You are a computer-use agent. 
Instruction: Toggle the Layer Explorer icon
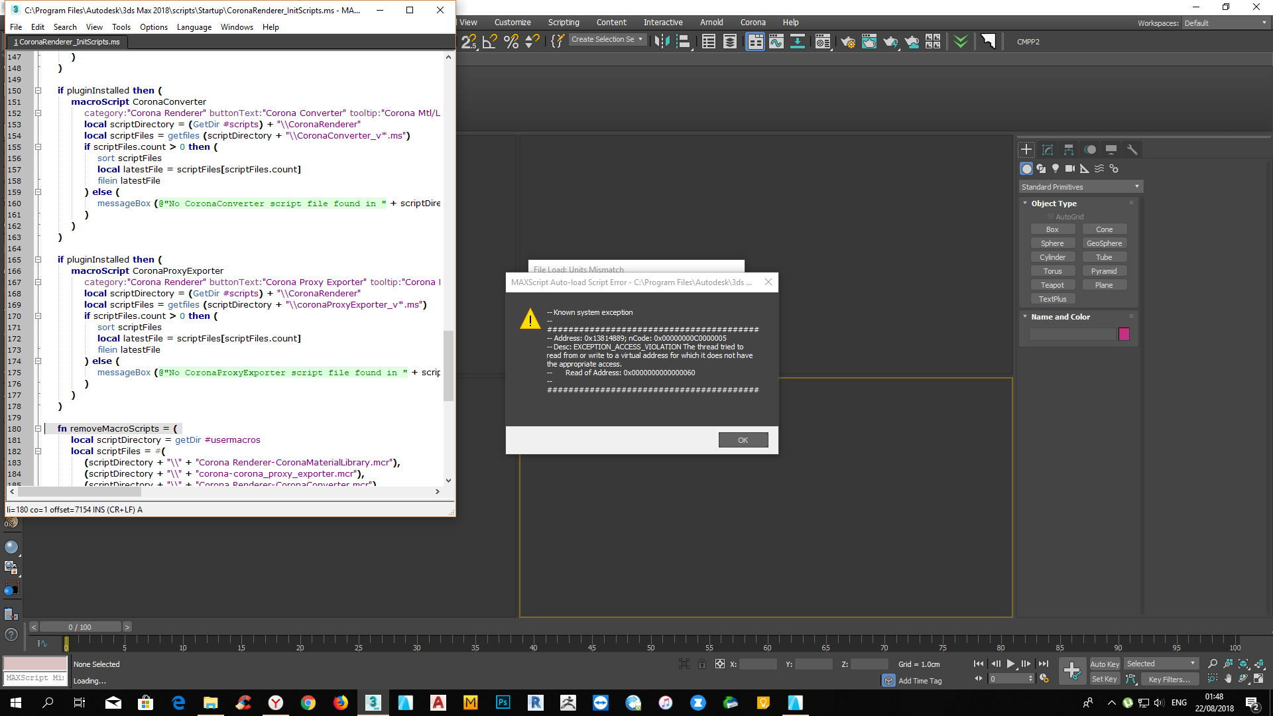pyautogui.click(x=730, y=42)
